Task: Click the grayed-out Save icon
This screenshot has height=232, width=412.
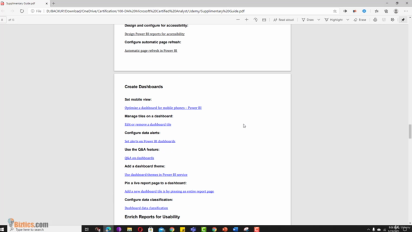Action: (384, 20)
